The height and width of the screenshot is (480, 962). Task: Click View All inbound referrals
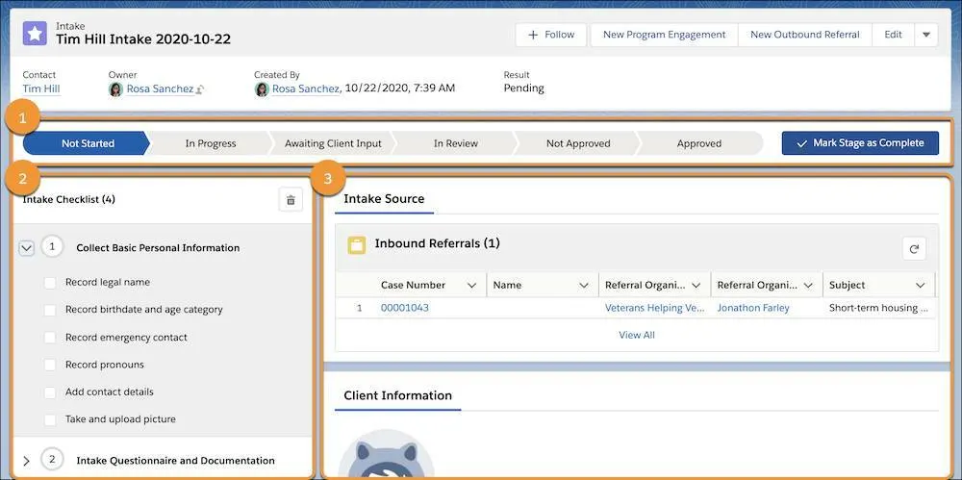pyautogui.click(x=637, y=335)
